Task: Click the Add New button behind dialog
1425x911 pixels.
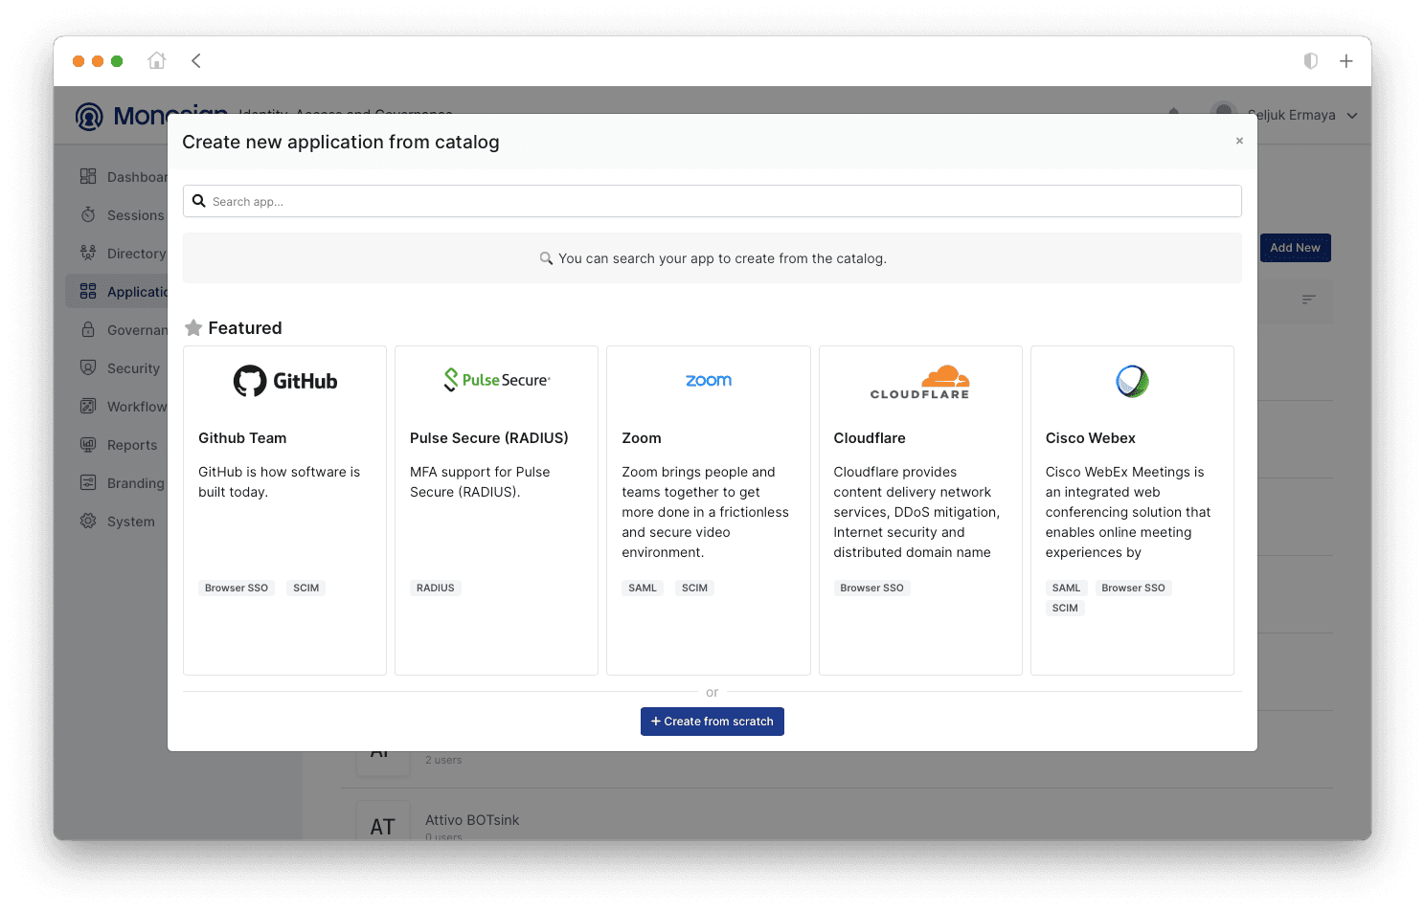Action: [1295, 248]
